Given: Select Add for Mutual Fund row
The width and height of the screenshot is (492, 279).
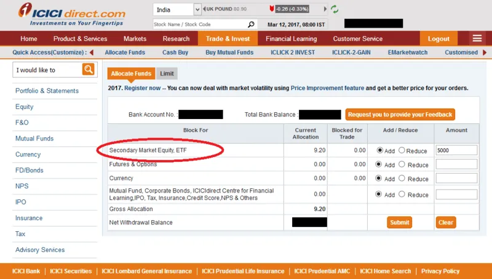Looking at the screenshot, I should [x=379, y=194].
